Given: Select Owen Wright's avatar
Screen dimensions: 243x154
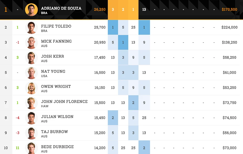Looking at the screenshot, I should pos(31,88).
